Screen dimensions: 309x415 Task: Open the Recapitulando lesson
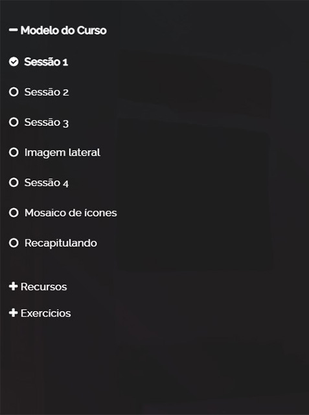coord(61,243)
